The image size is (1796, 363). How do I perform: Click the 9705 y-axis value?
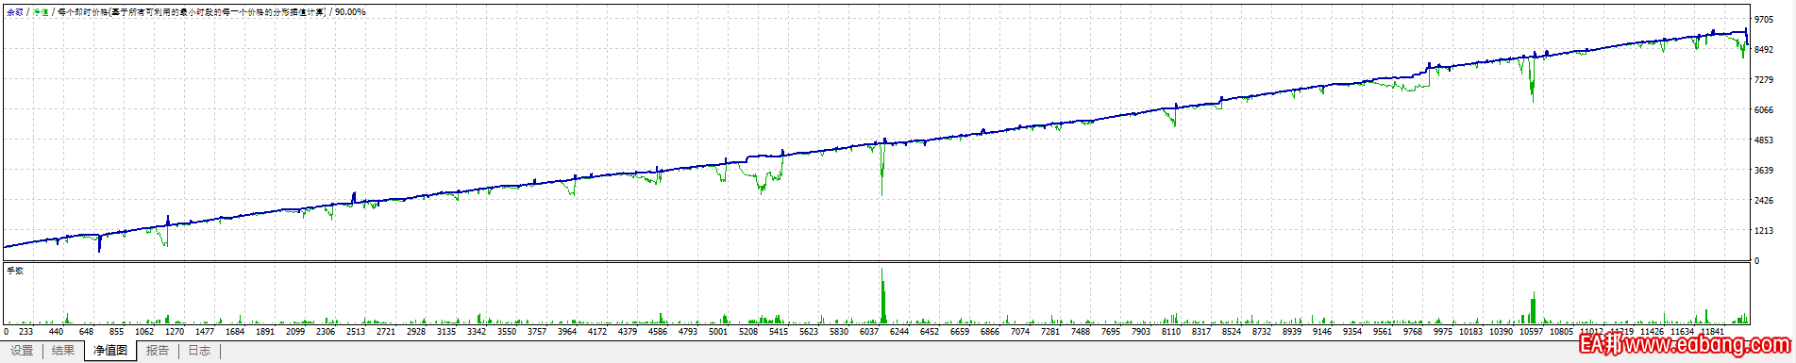(1764, 20)
